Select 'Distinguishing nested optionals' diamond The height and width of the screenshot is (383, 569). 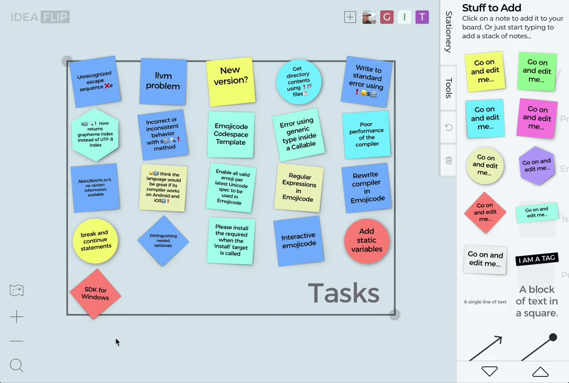pyautogui.click(x=163, y=241)
